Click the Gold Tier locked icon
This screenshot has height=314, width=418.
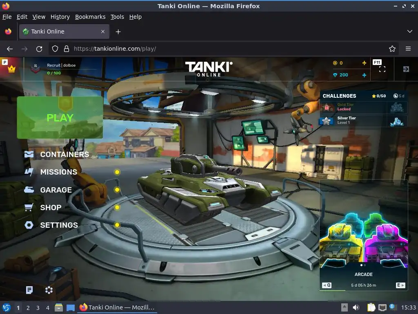[x=327, y=108]
